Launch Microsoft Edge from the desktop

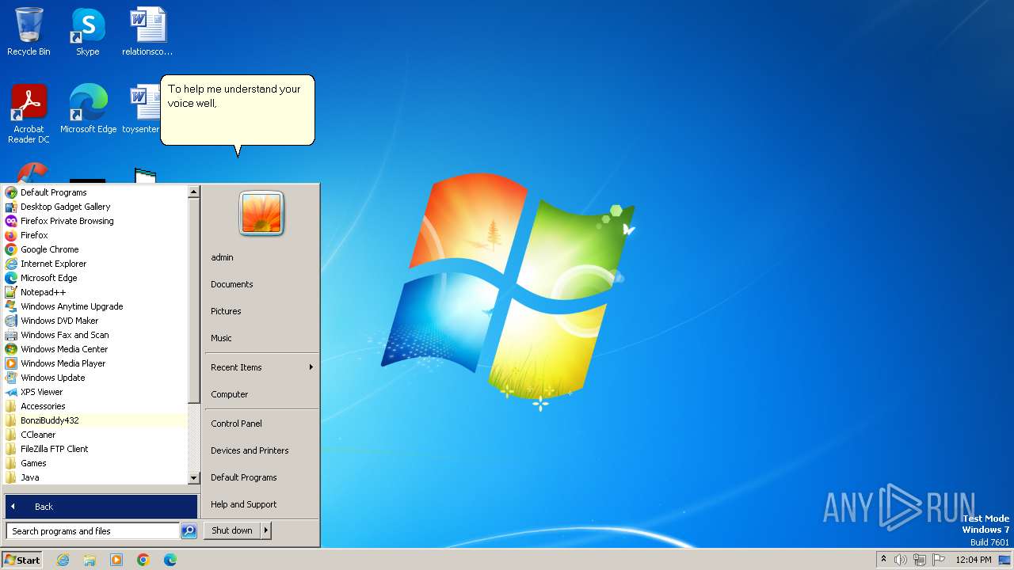[88, 108]
